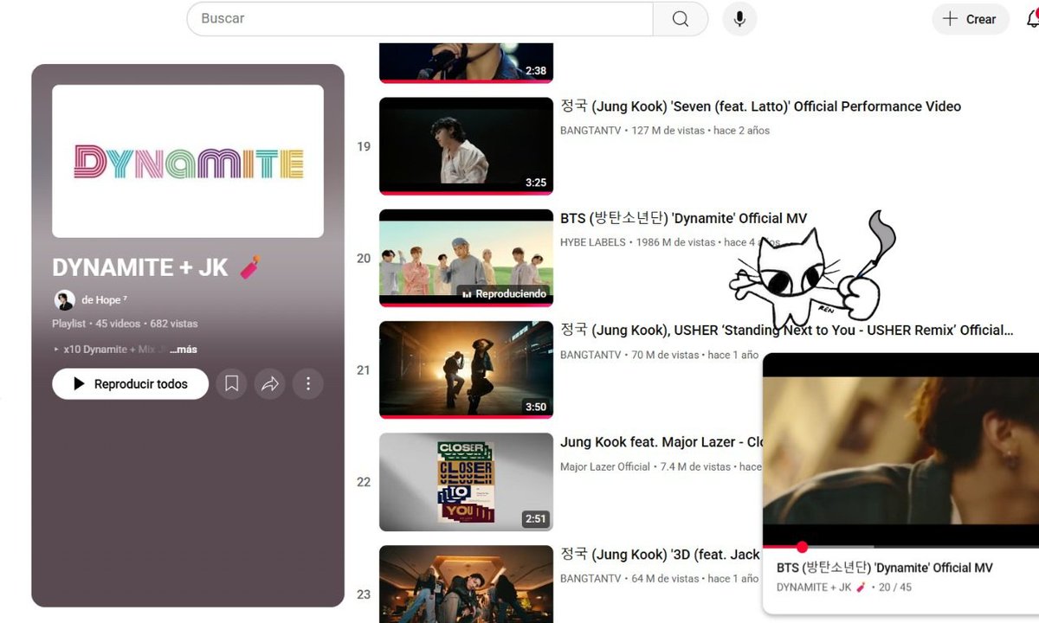Click de Hope channel avatar
This screenshot has width=1039, height=623.
coord(64,300)
